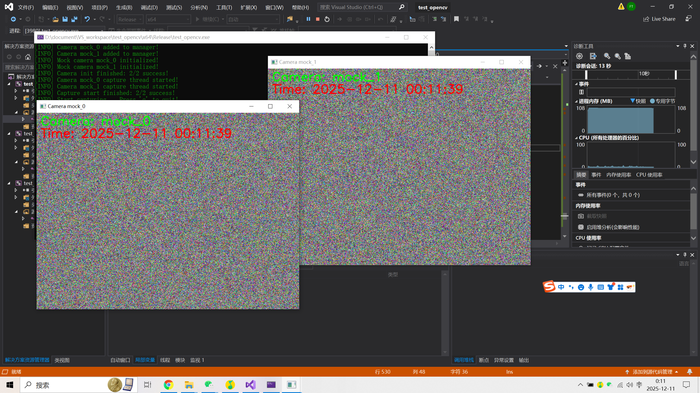Toggle bookmark icon in toolbar
700x393 pixels.
click(x=456, y=19)
